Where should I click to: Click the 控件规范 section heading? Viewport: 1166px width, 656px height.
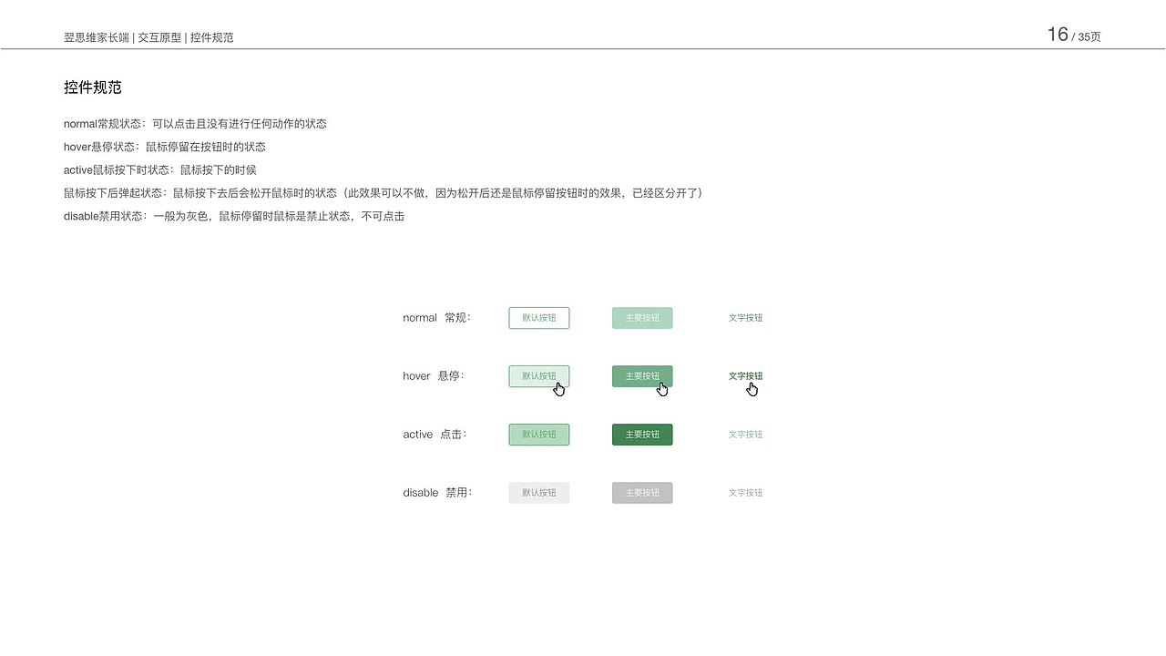93,87
